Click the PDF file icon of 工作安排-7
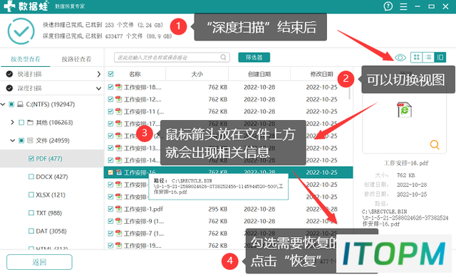This screenshot has width=456, height=277. (119, 233)
